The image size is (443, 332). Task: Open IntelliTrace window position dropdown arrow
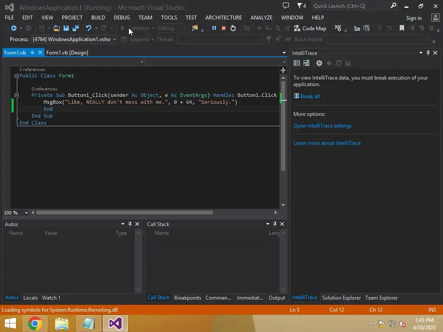[421, 53]
